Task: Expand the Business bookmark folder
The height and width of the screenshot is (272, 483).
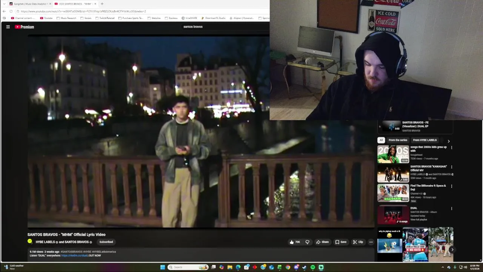Action: tap(171, 18)
